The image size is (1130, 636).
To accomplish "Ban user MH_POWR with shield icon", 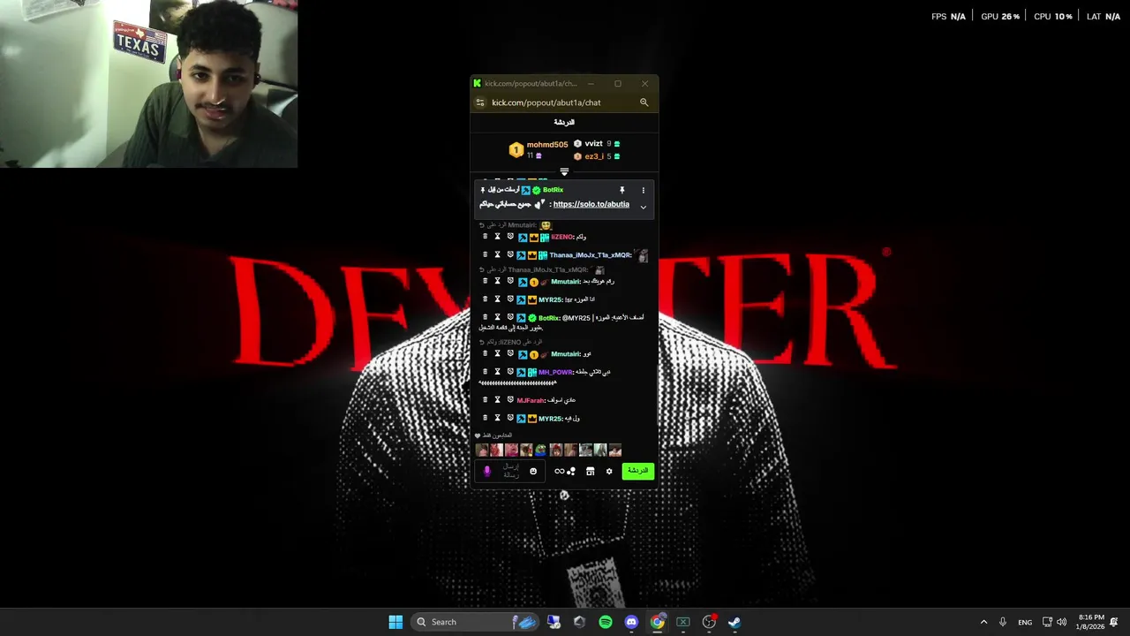I will pyautogui.click(x=510, y=372).
